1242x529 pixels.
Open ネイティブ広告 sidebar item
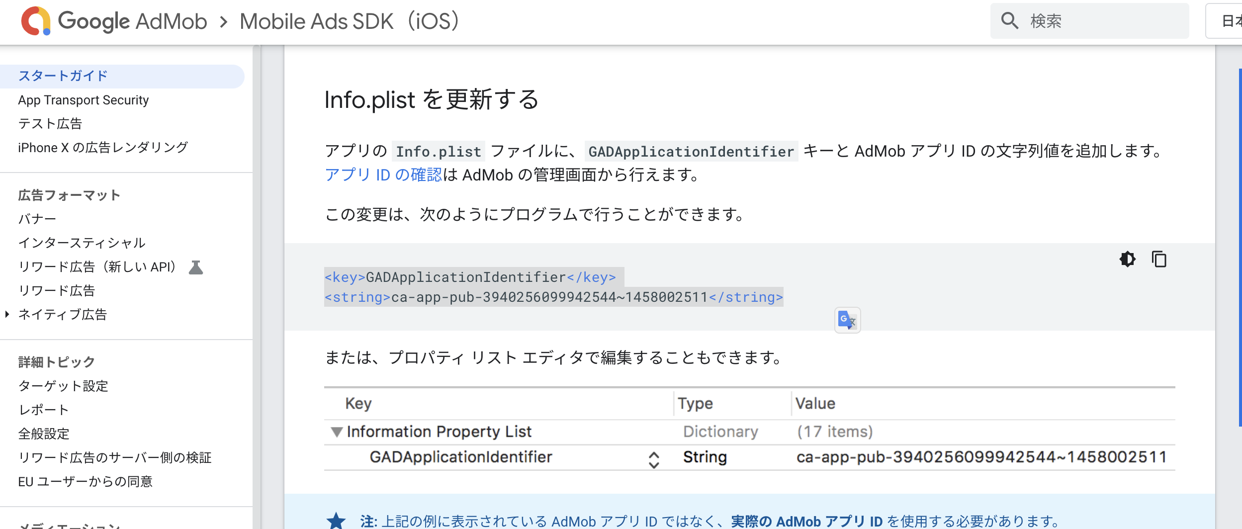coord(62,315)
